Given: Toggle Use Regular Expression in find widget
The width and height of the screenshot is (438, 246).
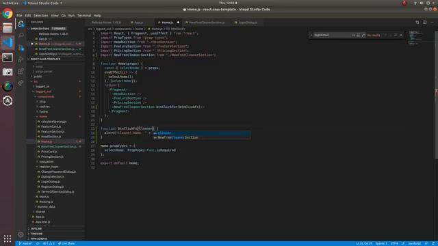Looking at the screenshot, I should tap(363, 35).
